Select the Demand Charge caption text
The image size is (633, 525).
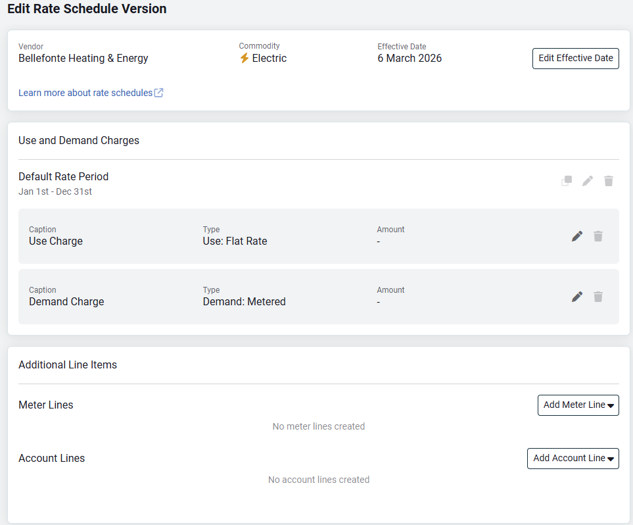tap(66, 302)
